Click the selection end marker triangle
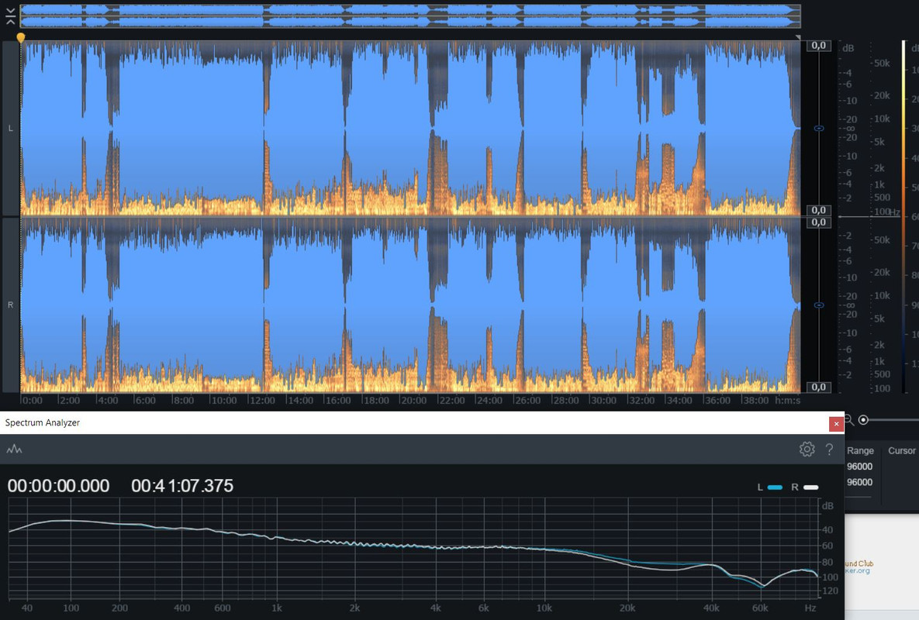This screenshot has width=919, height=620. [798, 37]
